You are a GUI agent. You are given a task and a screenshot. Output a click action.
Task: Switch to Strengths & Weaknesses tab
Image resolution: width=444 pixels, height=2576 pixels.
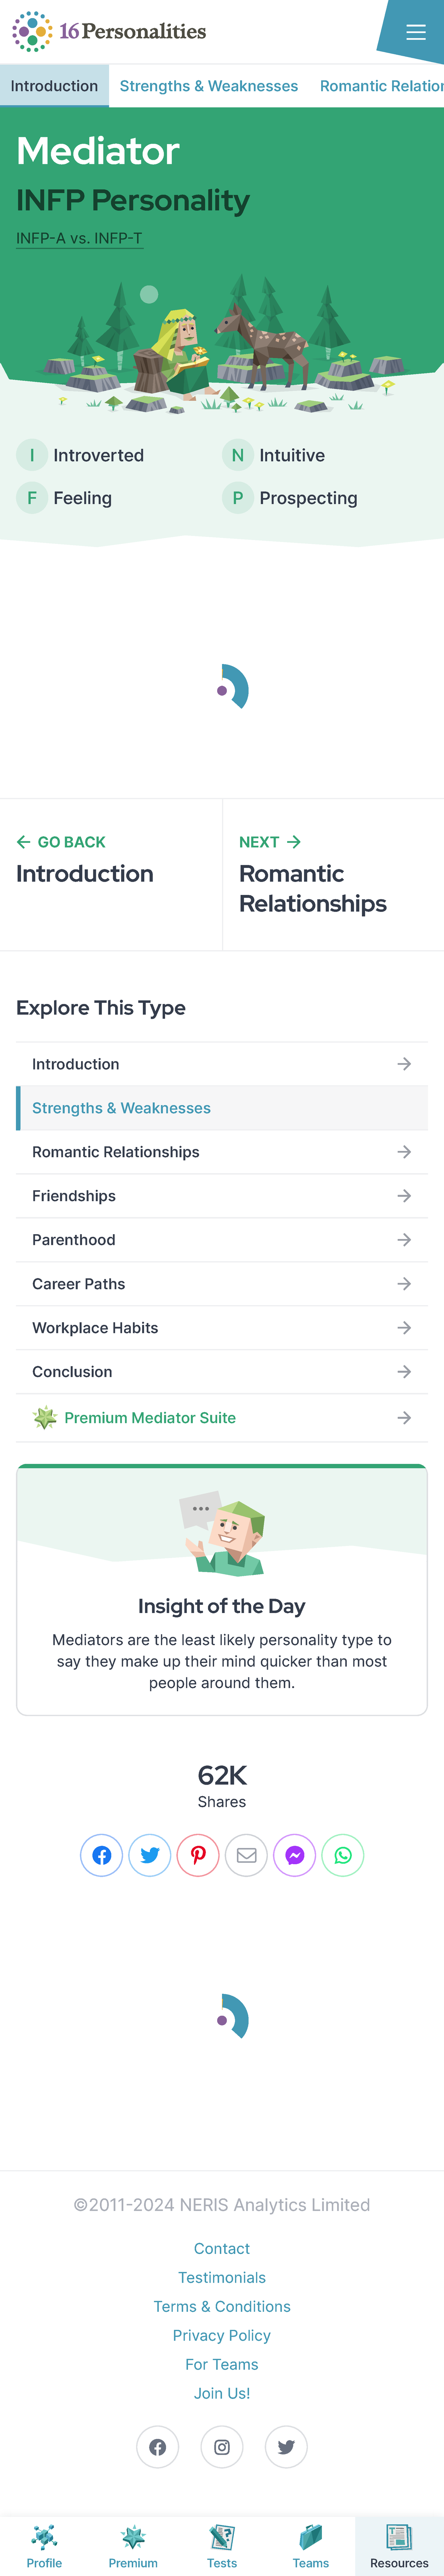pyautogui.click(x=209, y=86)
